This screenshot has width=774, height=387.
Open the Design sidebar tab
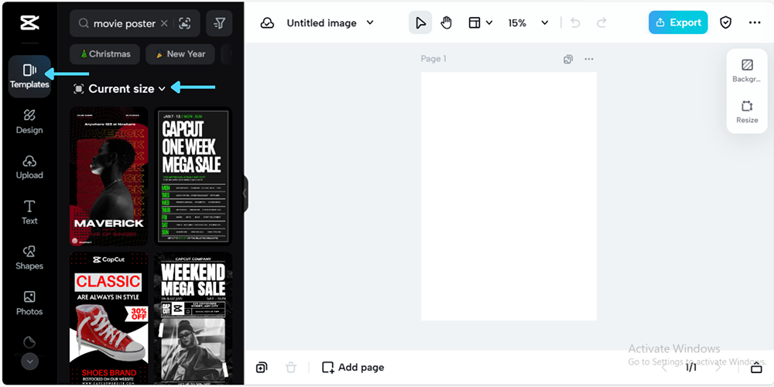click(29, 122)
